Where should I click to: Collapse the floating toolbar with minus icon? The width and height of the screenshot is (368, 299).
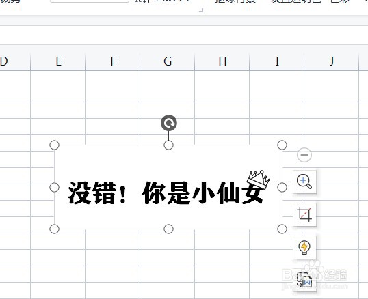(304, 155)
